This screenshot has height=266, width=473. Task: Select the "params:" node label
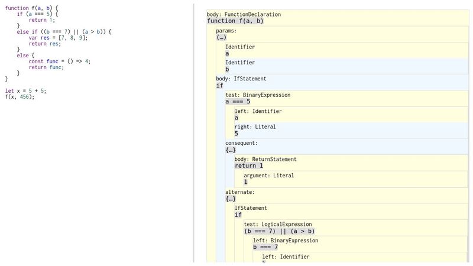pyautogui.click(x=226, y=31)
